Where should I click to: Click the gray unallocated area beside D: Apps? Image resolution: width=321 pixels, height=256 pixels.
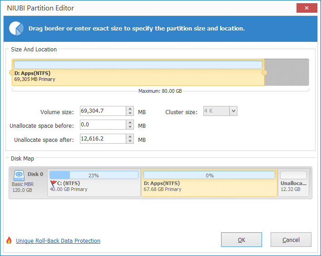[x=286, y=72]
